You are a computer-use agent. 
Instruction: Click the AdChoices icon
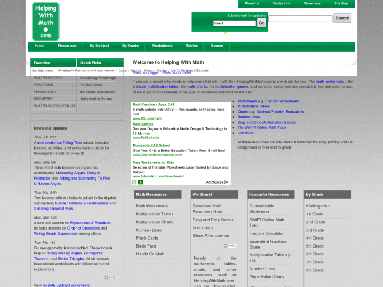point(226,182)
